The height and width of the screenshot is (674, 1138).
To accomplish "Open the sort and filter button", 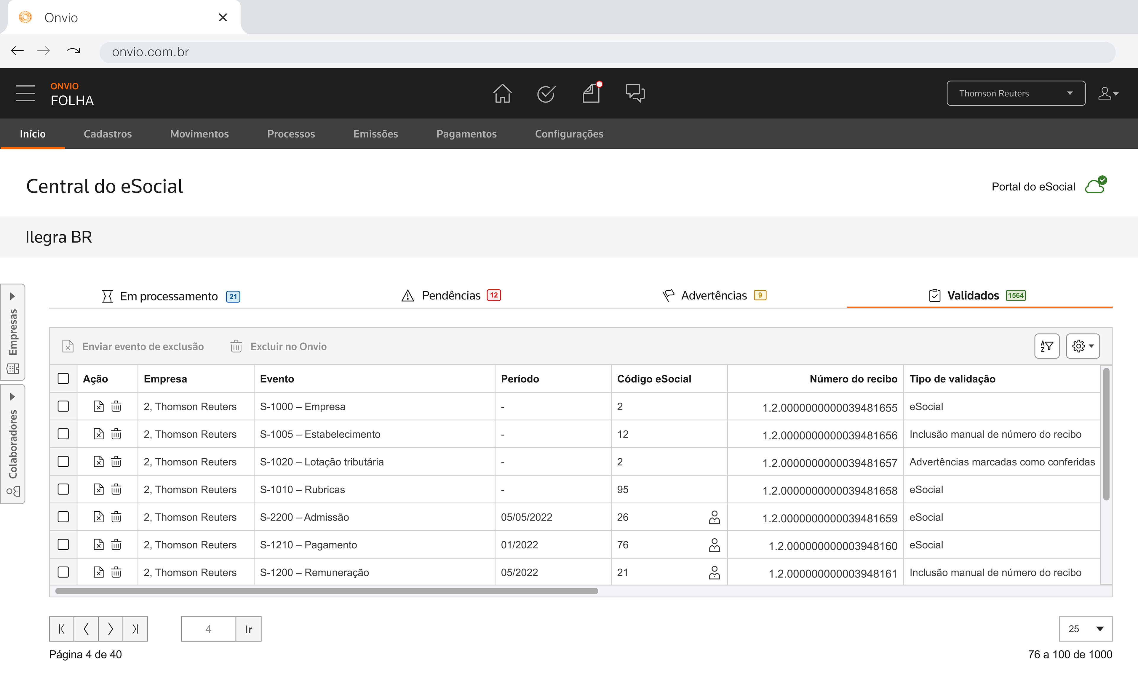I will click(x=1047, y=346).
